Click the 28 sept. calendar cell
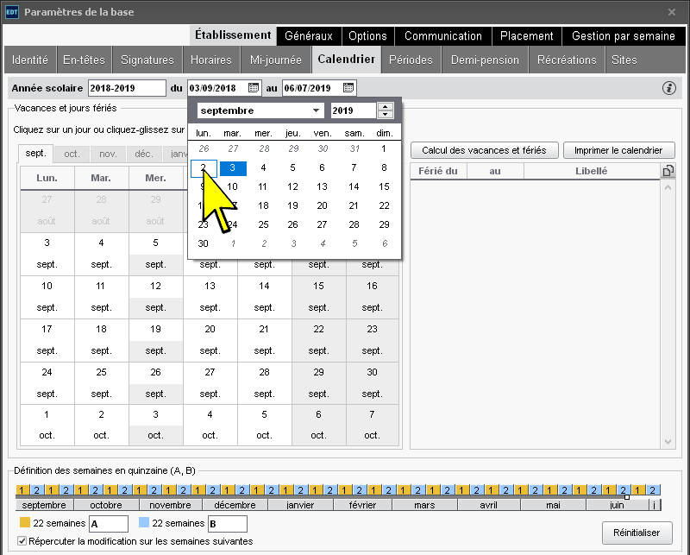This screenshot has height=555, width=690. point(264,383)
